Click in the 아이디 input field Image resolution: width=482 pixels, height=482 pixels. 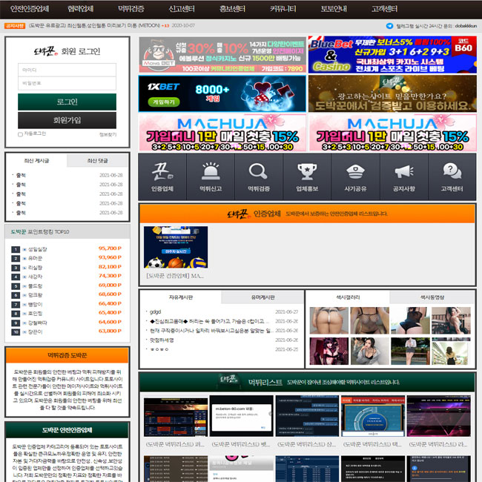(x=67, y=70)
